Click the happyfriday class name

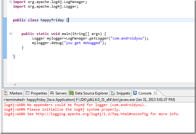pos(52,20)
